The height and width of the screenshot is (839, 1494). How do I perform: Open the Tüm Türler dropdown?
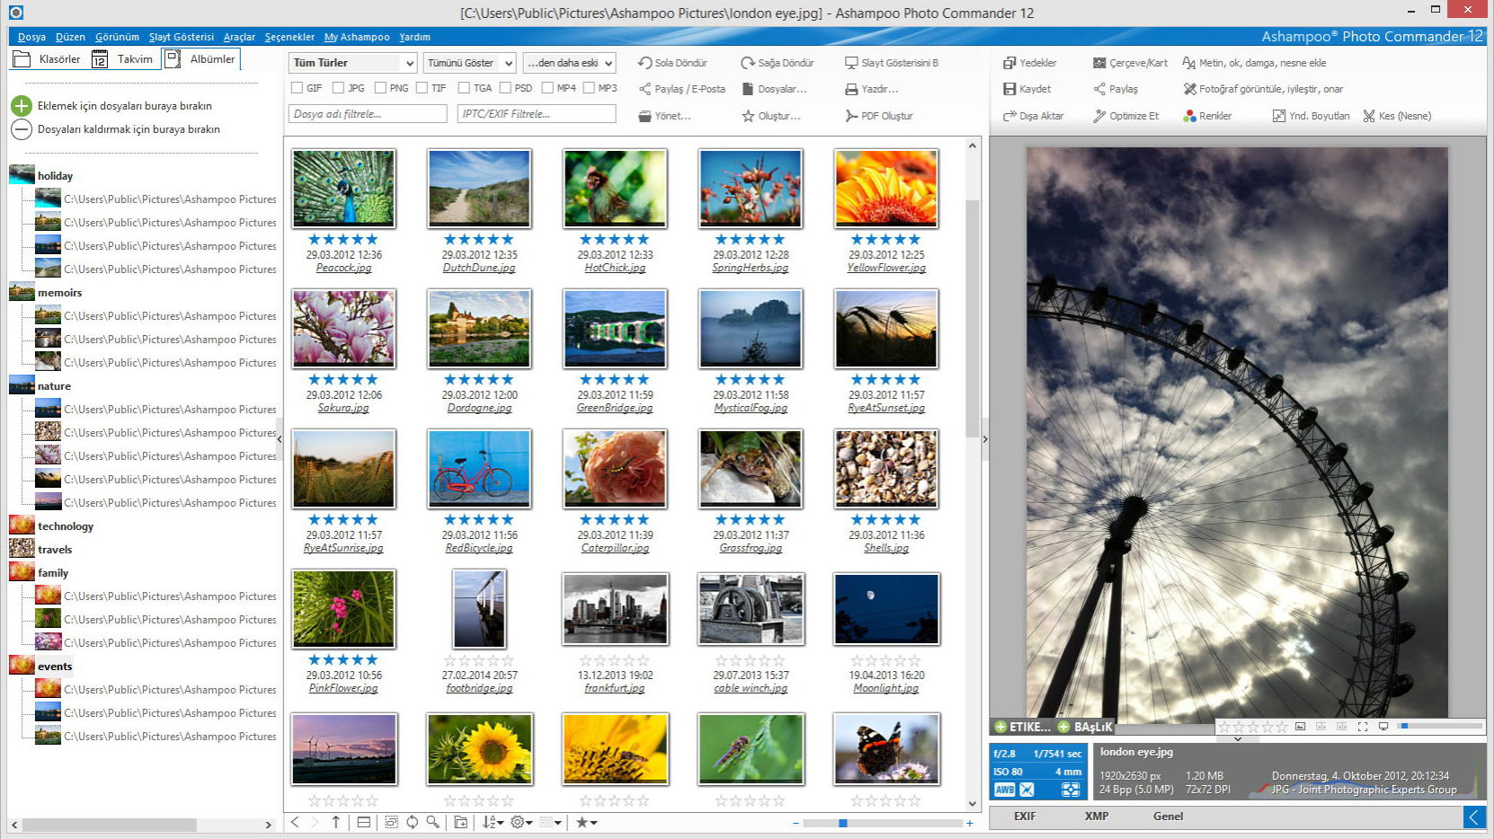click(352, 63)
